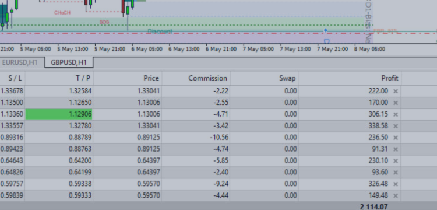
Task: Click commission value -2.22
Action: click(221, 91)
